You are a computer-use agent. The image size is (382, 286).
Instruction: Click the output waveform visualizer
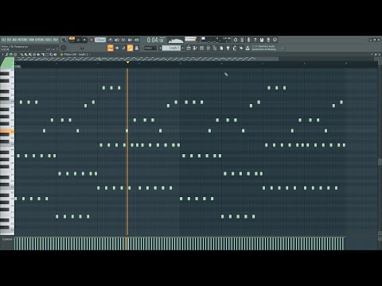click(176, 40)
